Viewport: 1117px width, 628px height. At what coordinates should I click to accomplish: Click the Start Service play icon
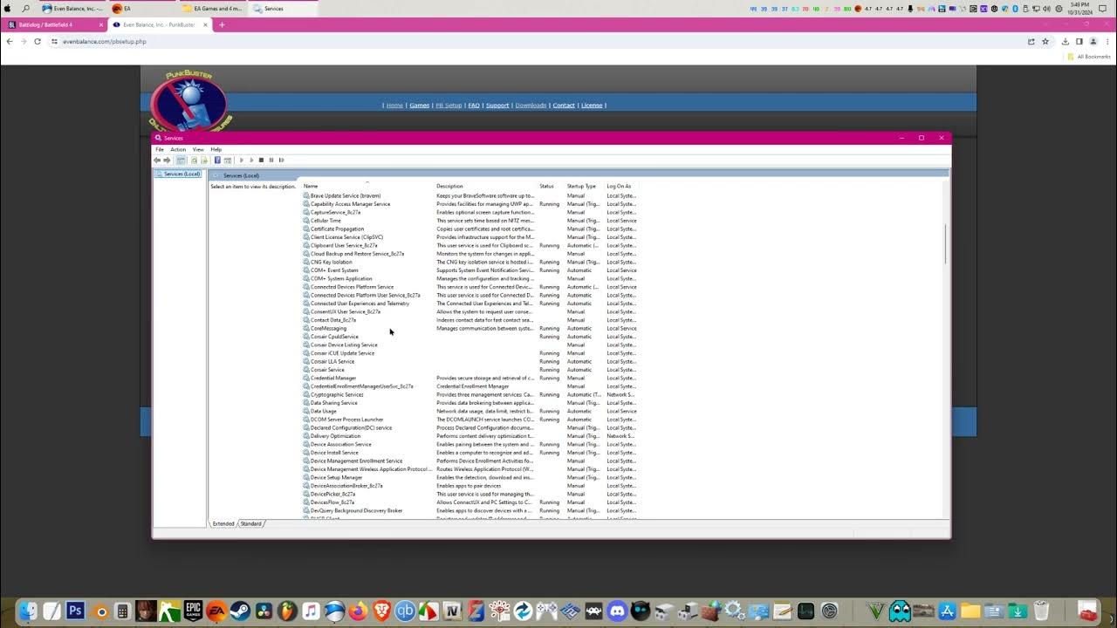coord(242,160)
